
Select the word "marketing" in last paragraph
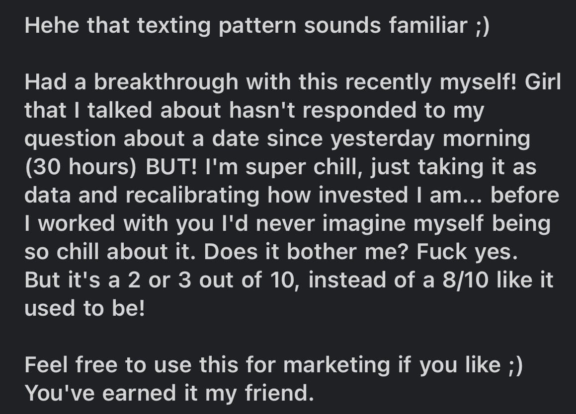pyautogui.click(x=336, y=365)
